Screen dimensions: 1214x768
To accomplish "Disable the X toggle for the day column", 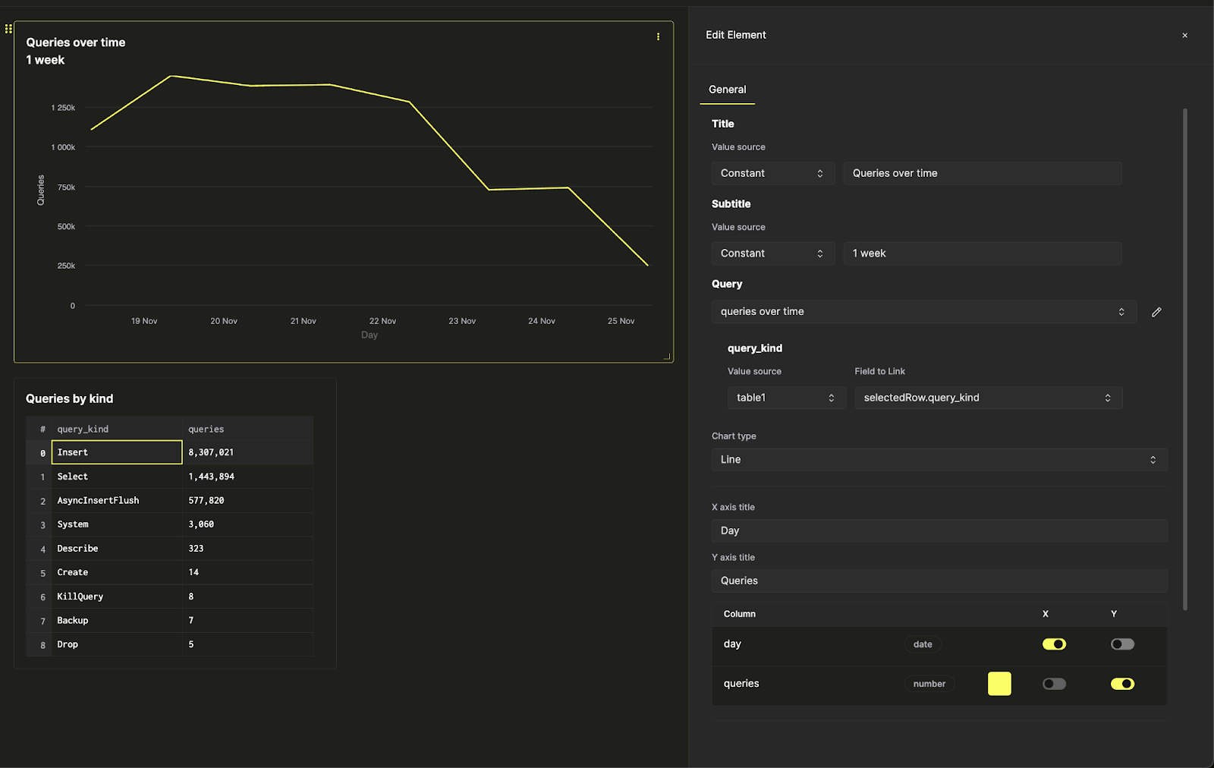I will point(1054,644).
